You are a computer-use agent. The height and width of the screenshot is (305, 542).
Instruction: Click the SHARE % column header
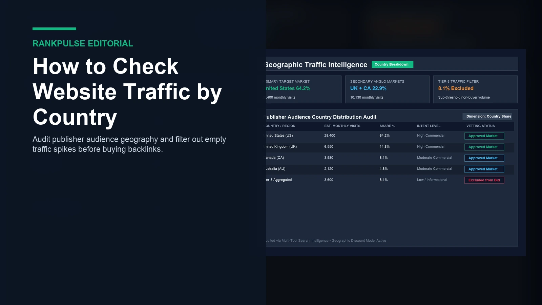click(387, 126)
